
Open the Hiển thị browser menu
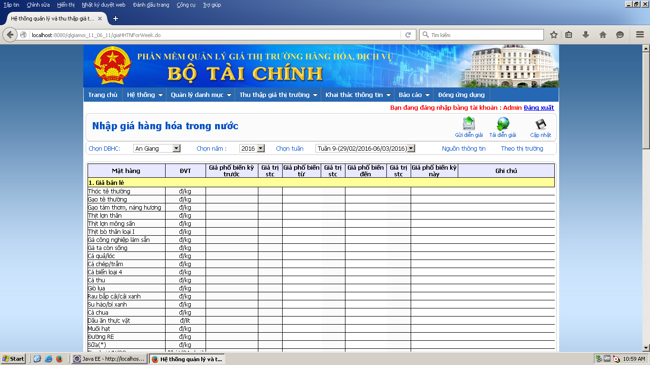coord(66,5)
